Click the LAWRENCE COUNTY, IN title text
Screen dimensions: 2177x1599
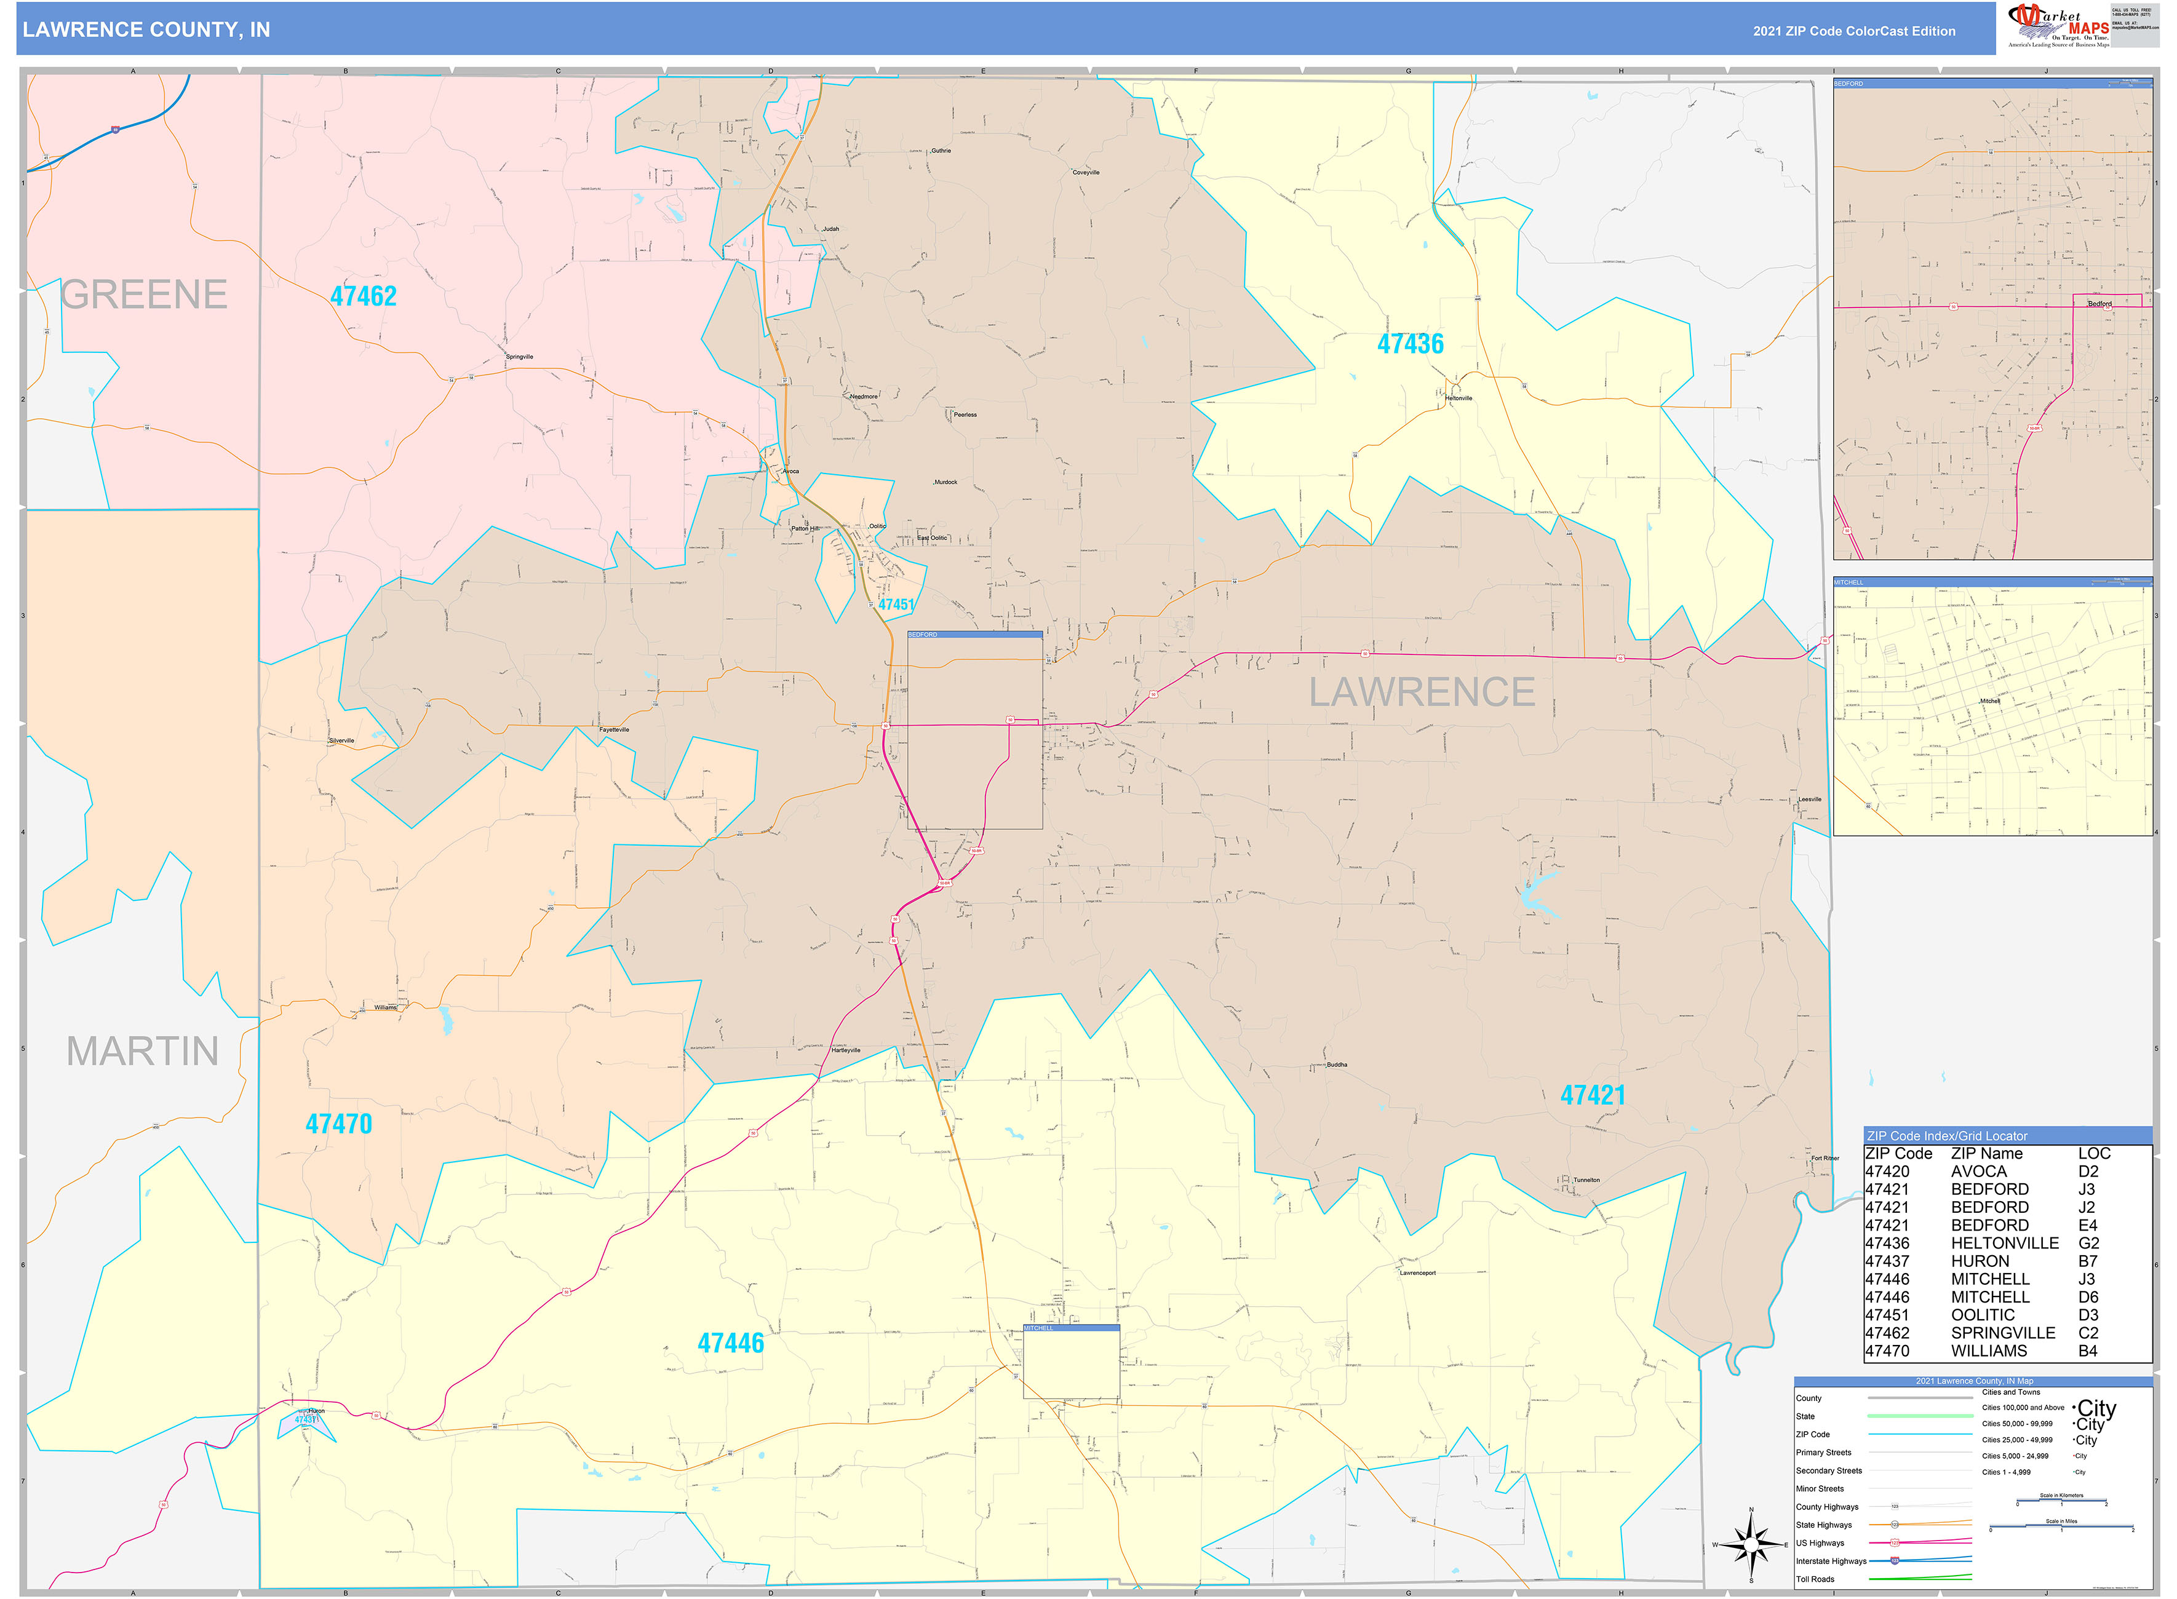coord(145,29)
